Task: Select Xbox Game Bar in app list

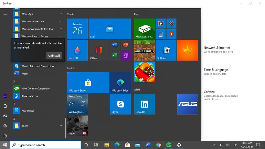Action: [x=30, y=96]
